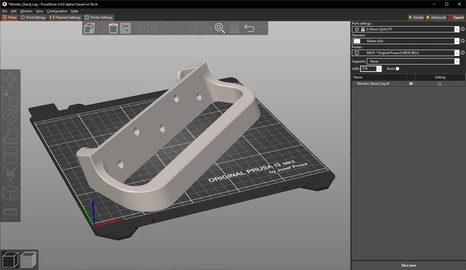Screen dimensions: 466x270
Task: Select the Rotate tool
Action: pos(11,117)
